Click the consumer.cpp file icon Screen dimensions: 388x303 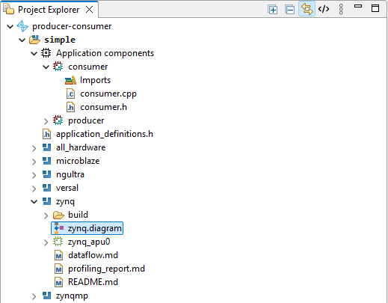70,94
